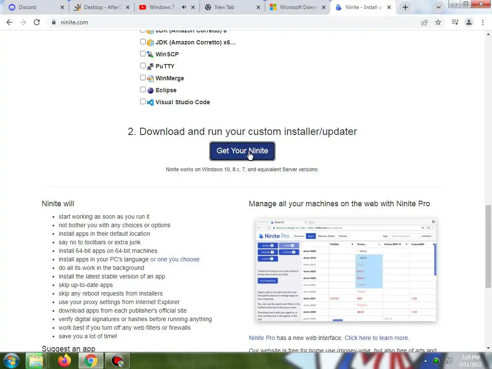This screenshot has height=369, width=492.
Task: Open the Windows Start menu
Action: [11, 361]
